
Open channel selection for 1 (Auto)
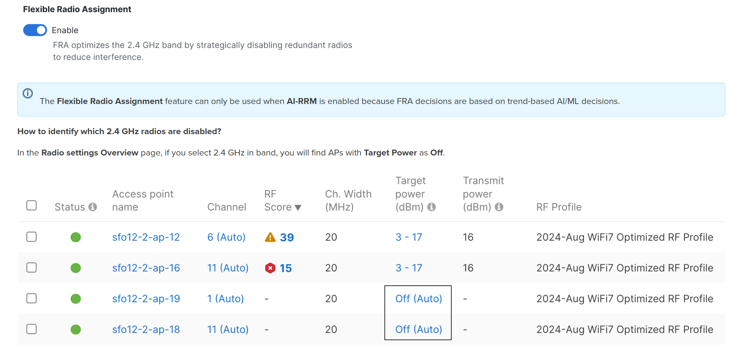click(x=225, y=299)
